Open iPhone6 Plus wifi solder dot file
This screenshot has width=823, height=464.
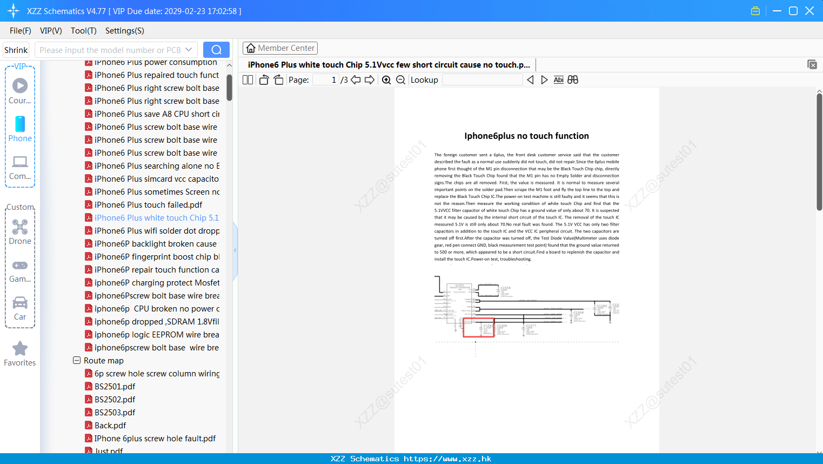(x=152, y=231)
